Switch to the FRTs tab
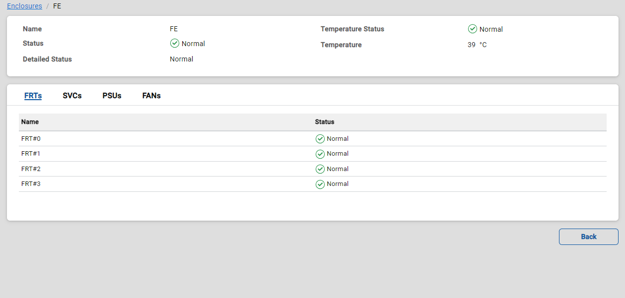The height and width of the screenshot is (298, 625). point(33,96)
